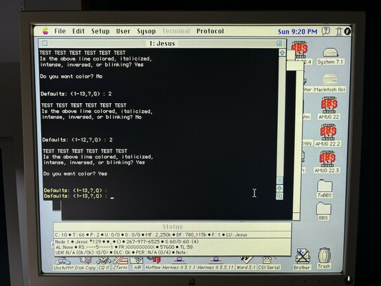This screenshot has height=286, width=381.
Task: Select the BBS folder on the desktop
Action: coord(323,211)
